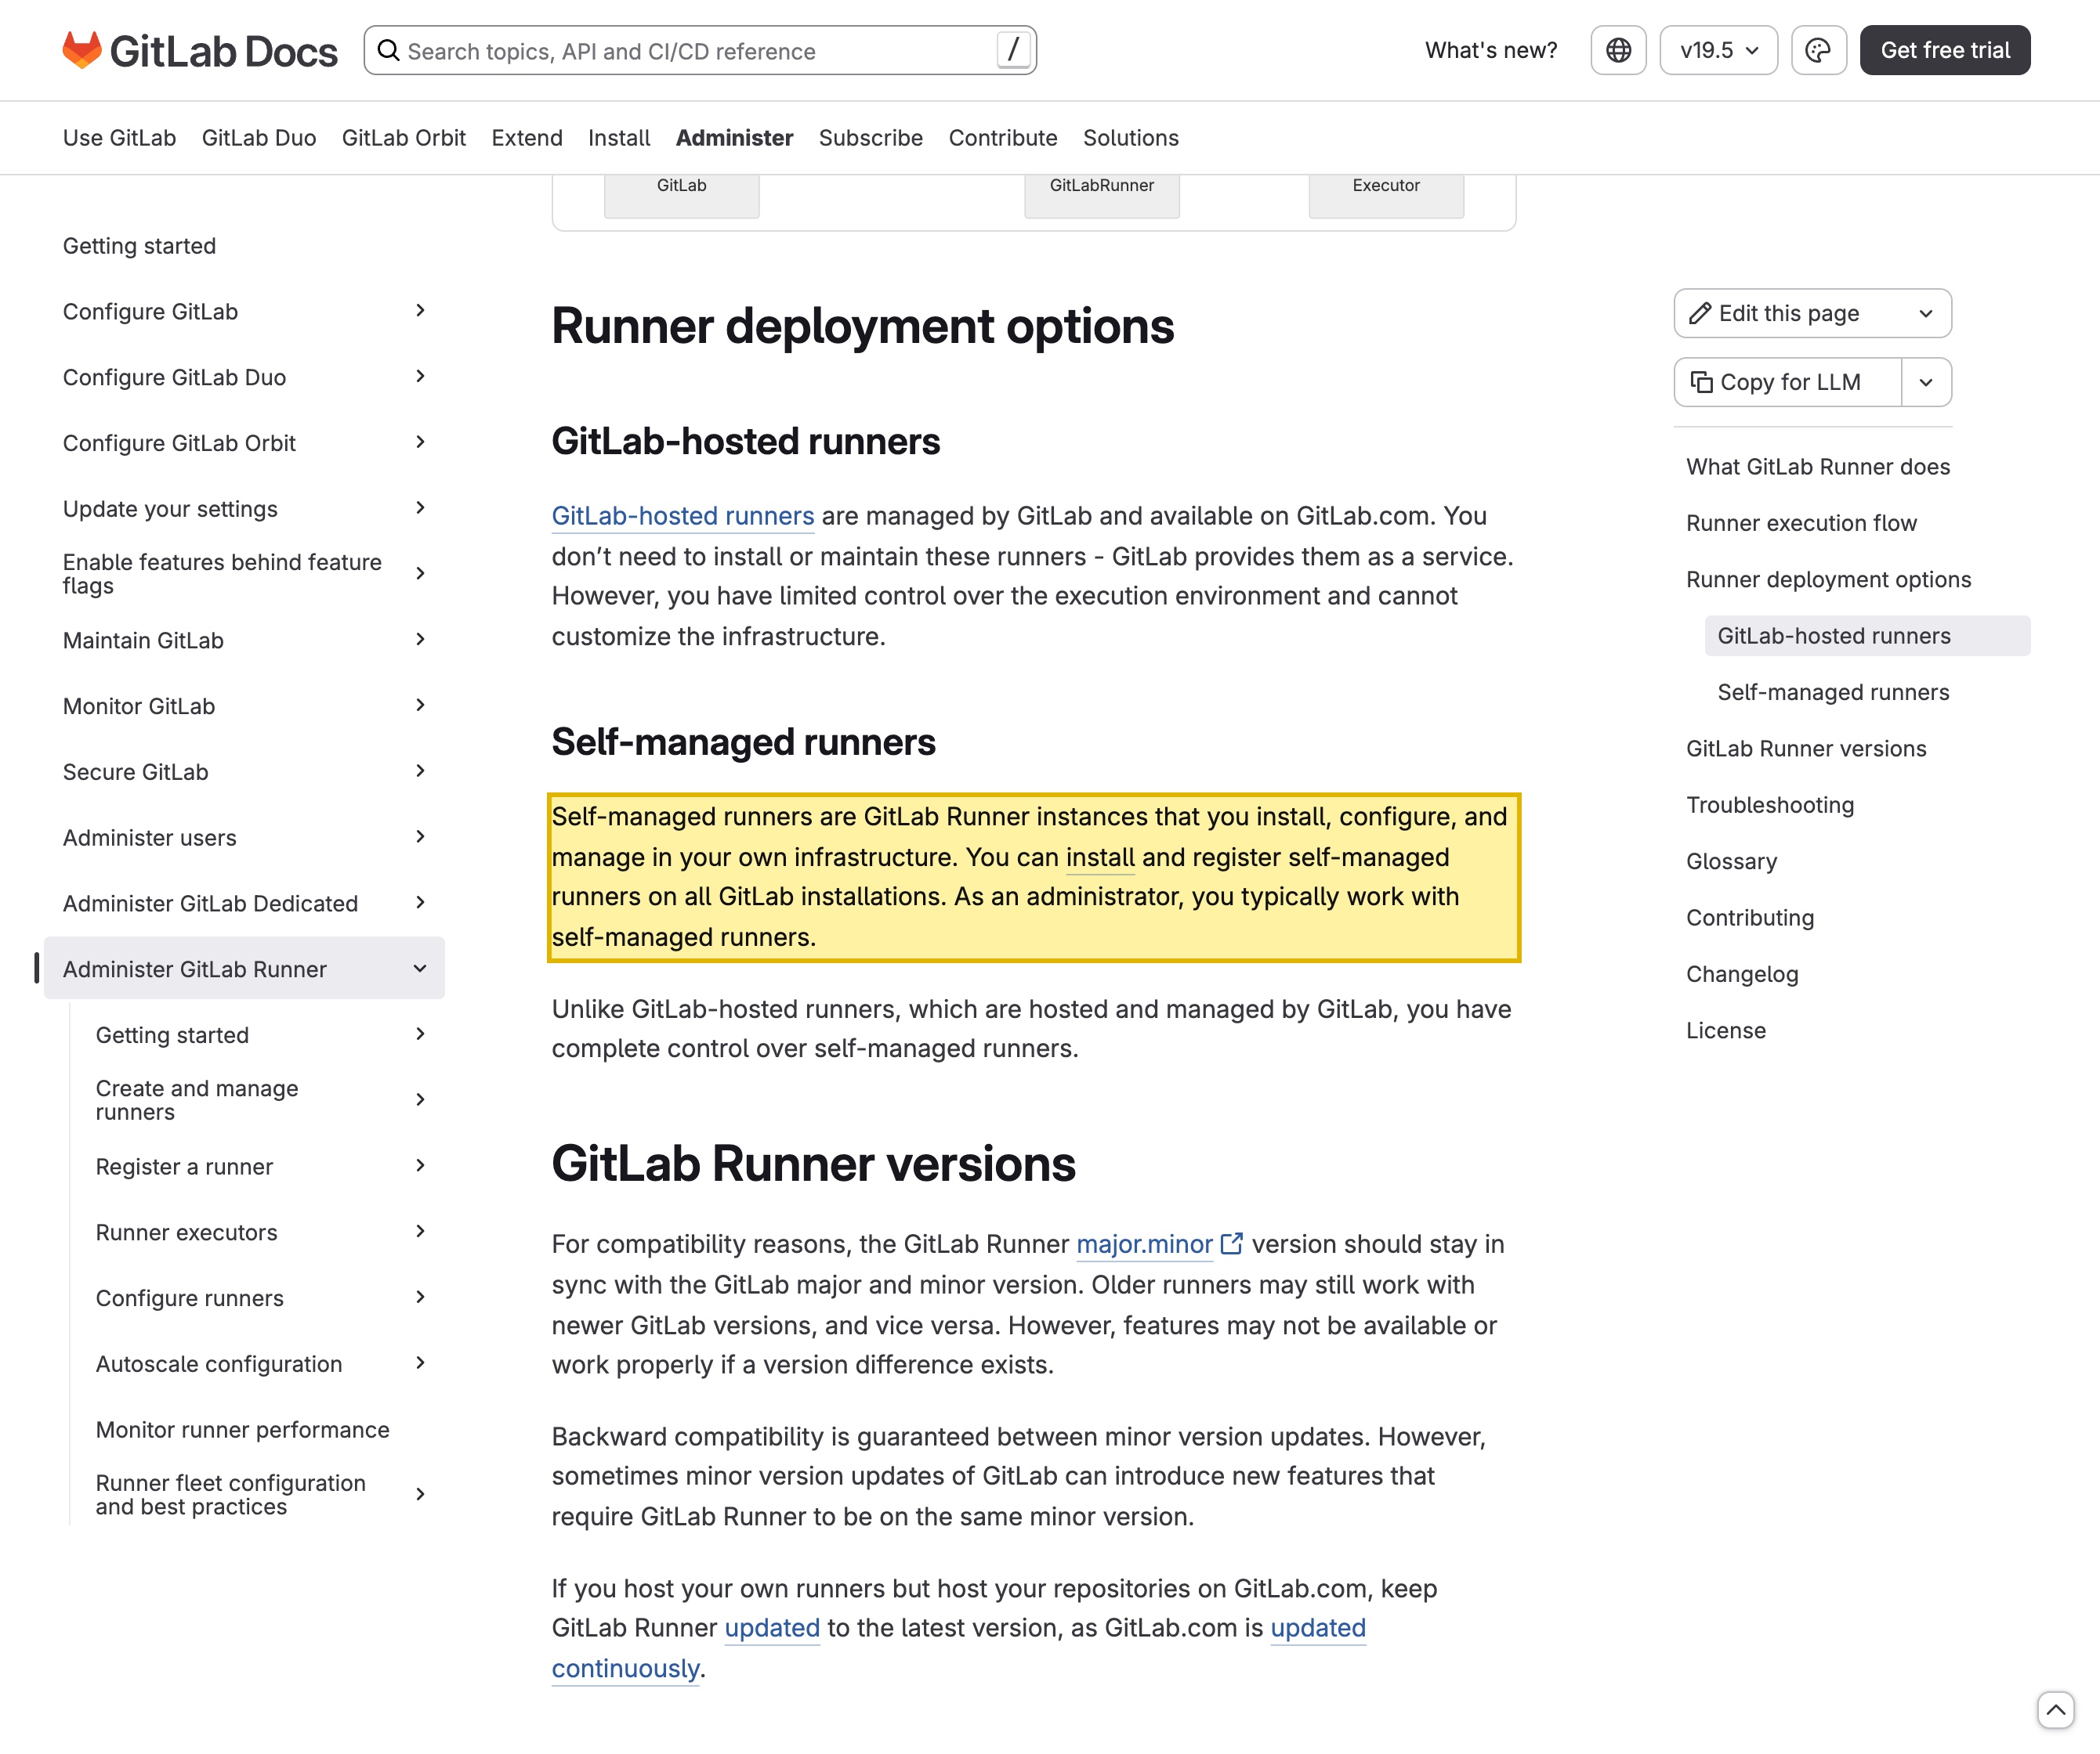Open the Contribute nav tab
The image size is (2100, 1754).
(x=1003, y=138)
